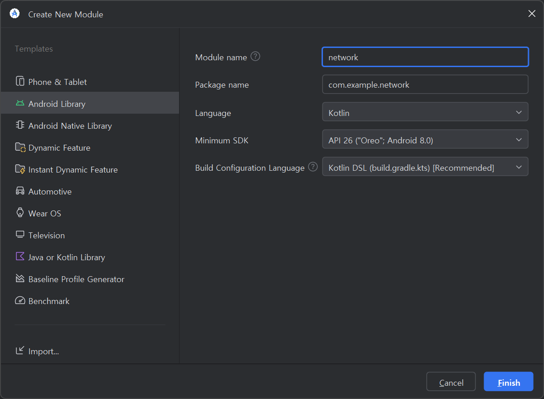Click the Language field label
Viewport: 544px width, 399px height.
tap(213, 113)
